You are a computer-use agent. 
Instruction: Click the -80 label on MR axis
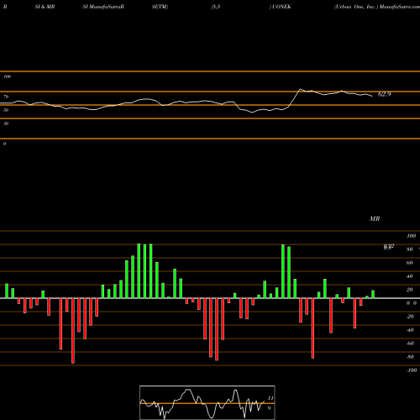click(x=410, y=357)
